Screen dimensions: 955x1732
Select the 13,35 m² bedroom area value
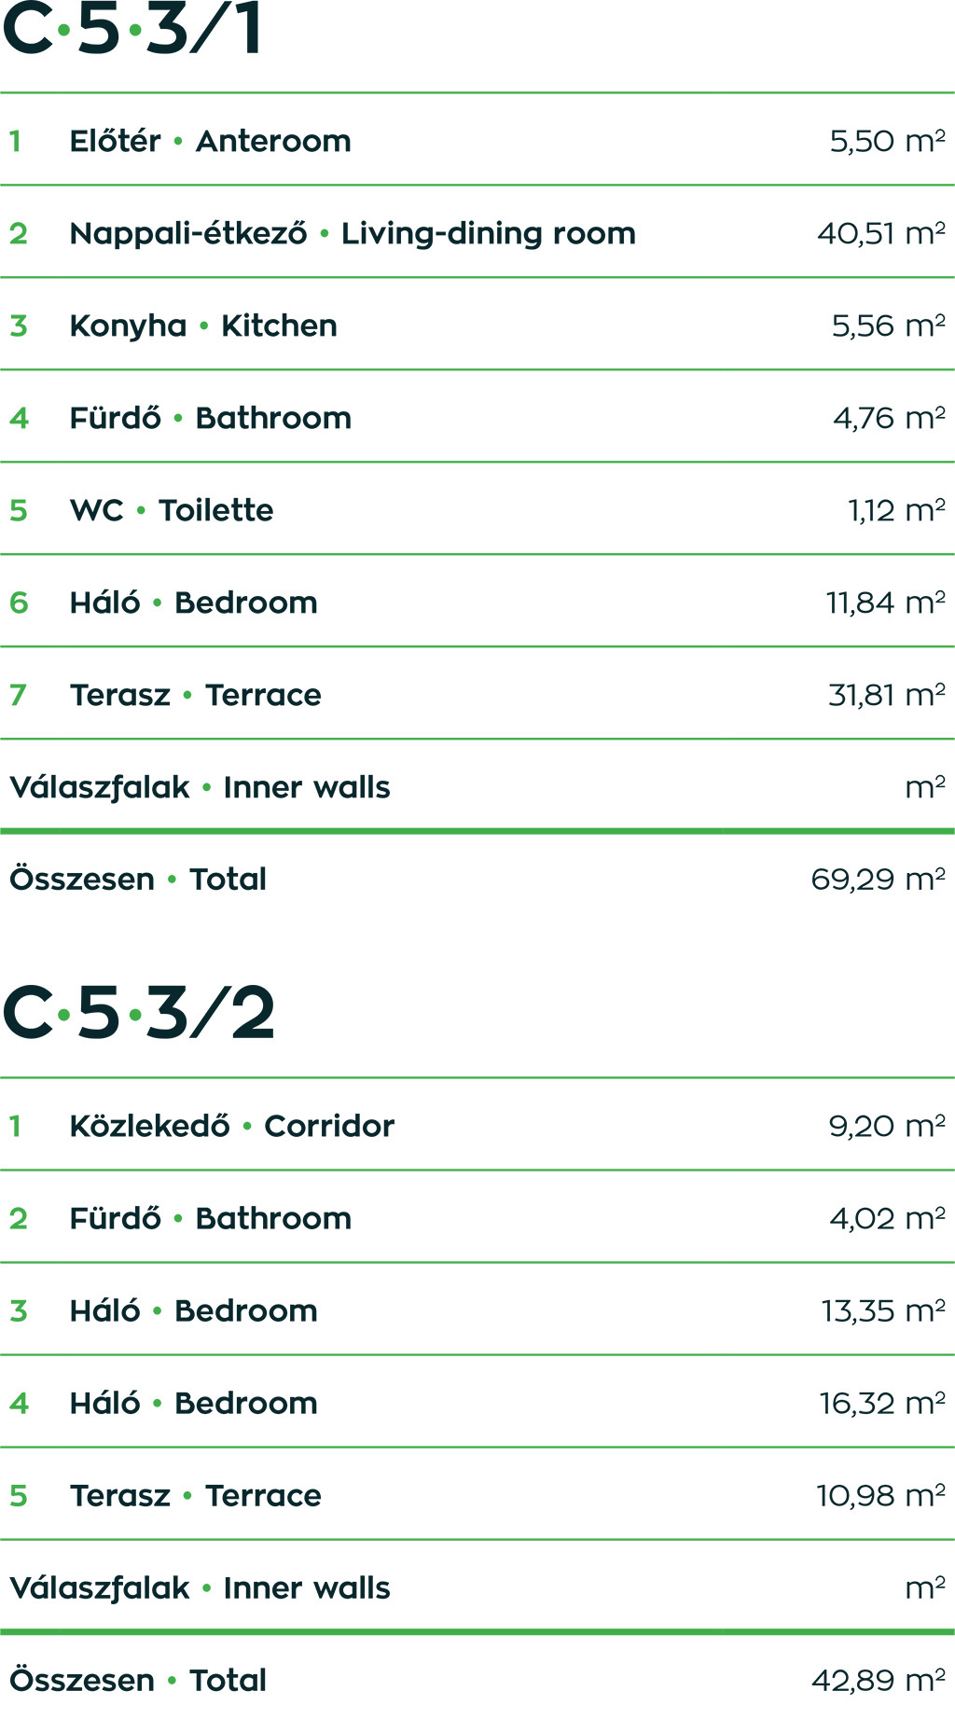[x=882, y=1310]
